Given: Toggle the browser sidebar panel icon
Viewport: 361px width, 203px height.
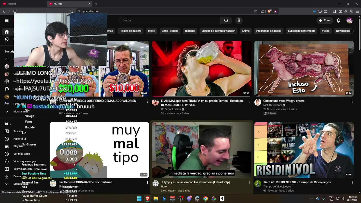Looking at the screenshot, I should (334, 11).
